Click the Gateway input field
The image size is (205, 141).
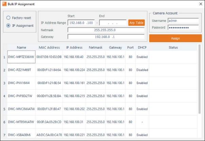pyautogui.click(x=106, y=37)
